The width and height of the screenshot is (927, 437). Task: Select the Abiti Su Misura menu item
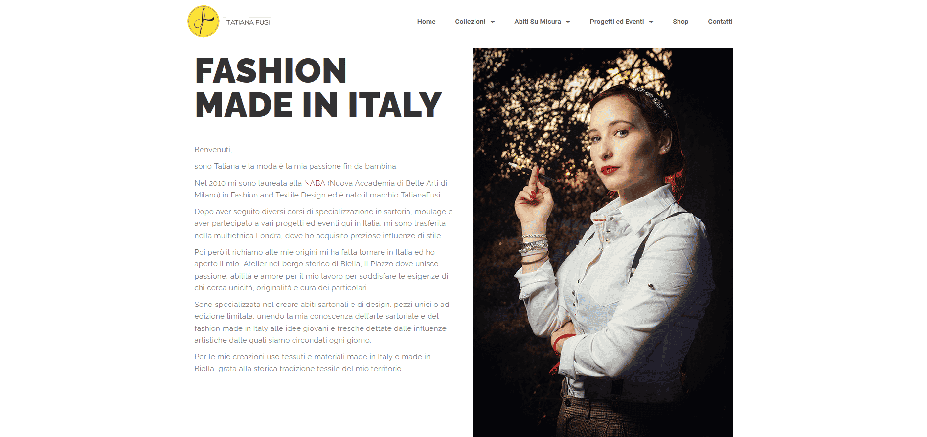click(537, 22)
